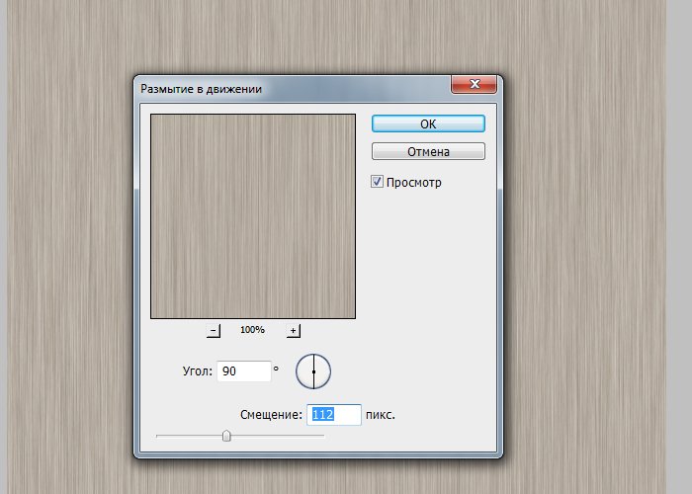The image size is (692, 494).
Task: Click the Смещение slider handle
Action: click(x=226, y=436)
